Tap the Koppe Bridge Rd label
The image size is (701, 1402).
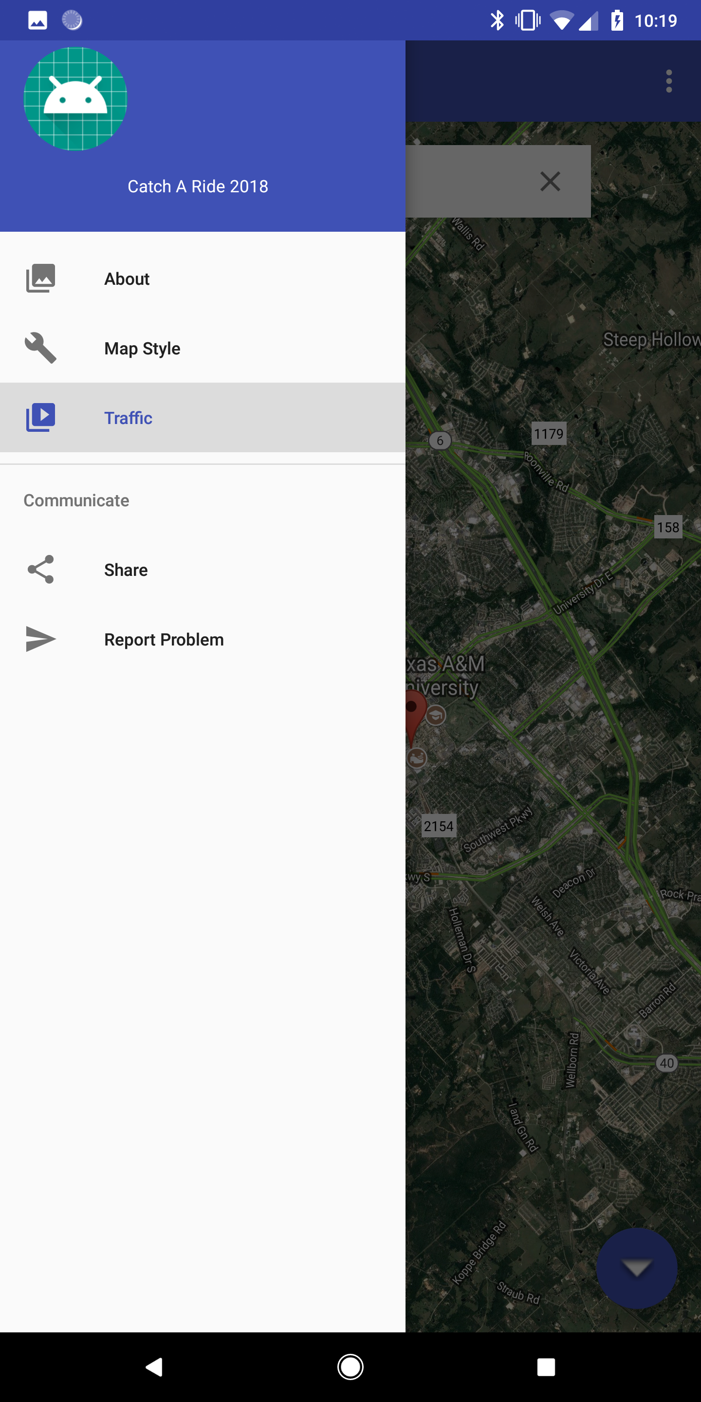tap(480, 1253)
